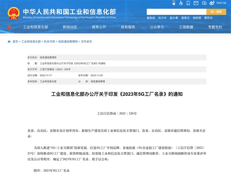Open the 看新闻 quick link
Screen dimensions: 231x177
click(x=151, y=18)
